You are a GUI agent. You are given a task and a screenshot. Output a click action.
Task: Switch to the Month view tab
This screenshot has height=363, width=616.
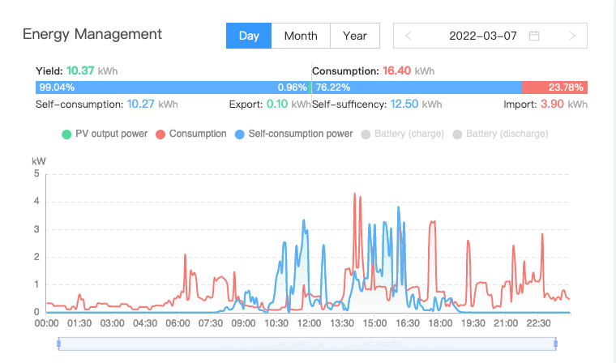point(301,36)
